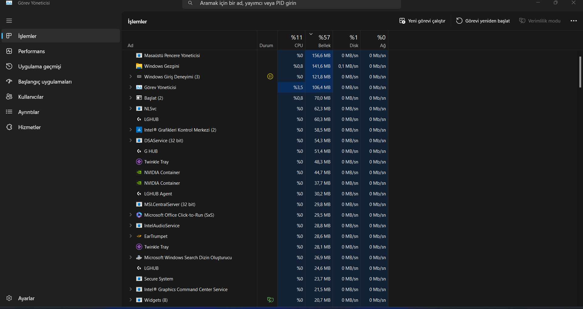Expand the Görev Yöneticisi process row
The width and height of the screenshot is (583, 309).
coord(131,87)
